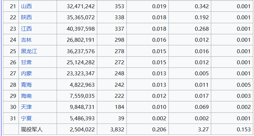254x136 pixels.
Task: Click the 3,832 value in last row
Action: pos(117,130)
